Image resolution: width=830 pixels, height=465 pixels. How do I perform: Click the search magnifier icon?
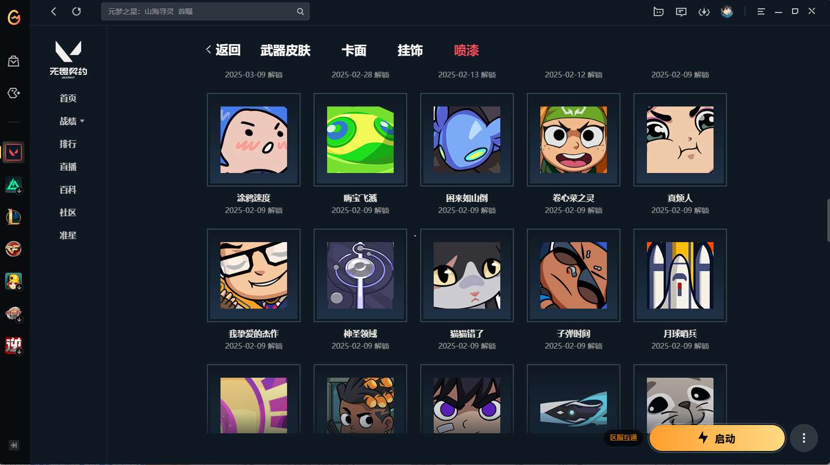(301, 11)
